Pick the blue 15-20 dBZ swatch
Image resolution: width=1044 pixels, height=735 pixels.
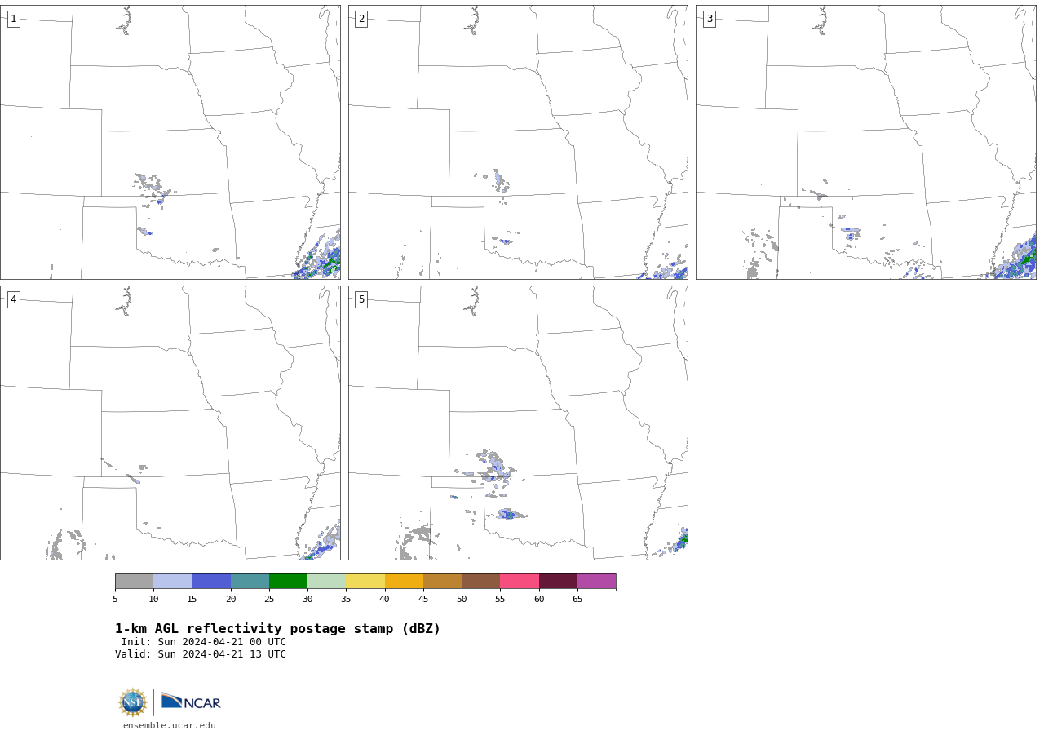click(211, 582)
